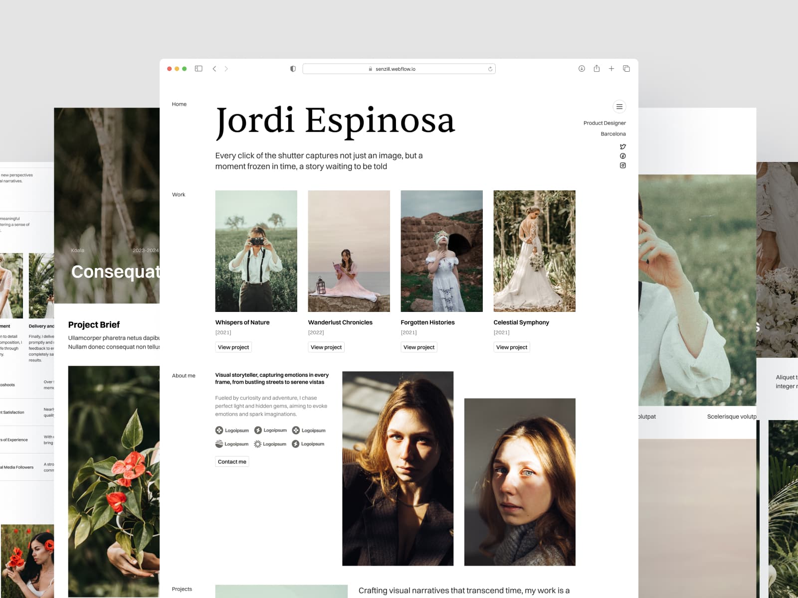Go back with browser back arrow
798x598 pixels.
click(214, 69)
